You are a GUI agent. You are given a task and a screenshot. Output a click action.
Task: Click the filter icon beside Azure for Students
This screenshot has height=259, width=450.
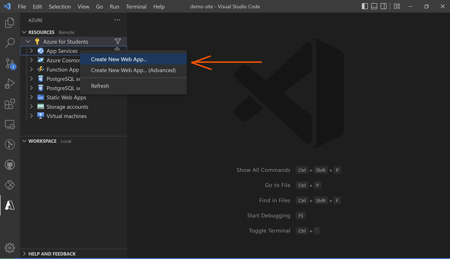118,41
